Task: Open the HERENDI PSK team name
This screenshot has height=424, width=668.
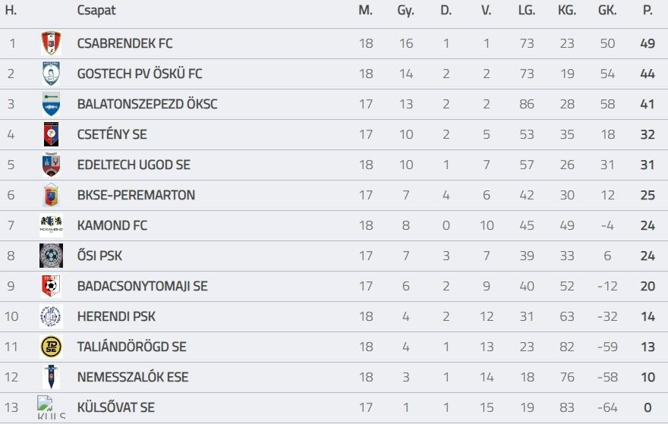Action: 116,316
